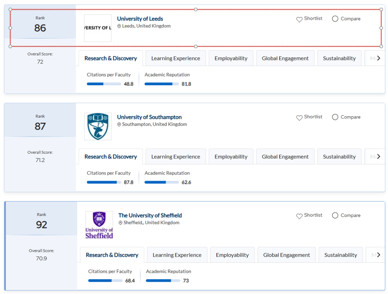Switch to Global Engagement tab for Sheffield
This screenshot has width=388, height=294.
pyautogui.click(x=287, y=255)
